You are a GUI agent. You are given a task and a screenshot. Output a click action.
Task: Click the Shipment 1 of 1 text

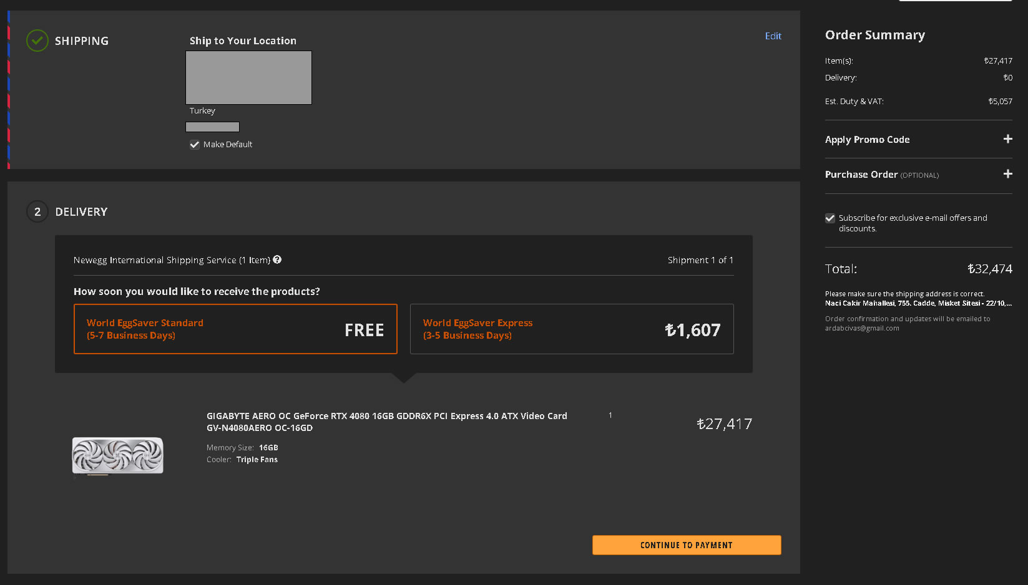pos(700,260)
